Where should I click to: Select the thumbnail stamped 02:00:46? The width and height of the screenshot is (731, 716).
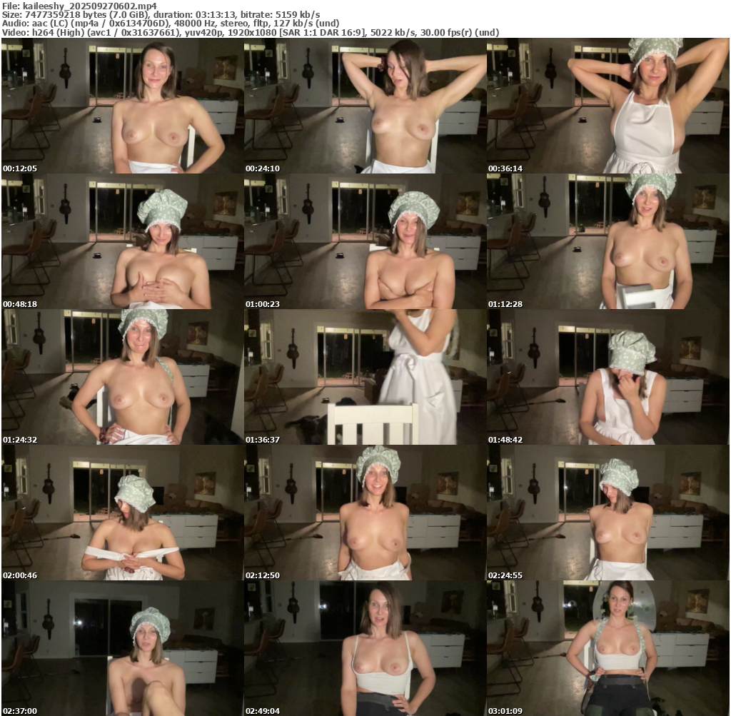pos(122,513)
